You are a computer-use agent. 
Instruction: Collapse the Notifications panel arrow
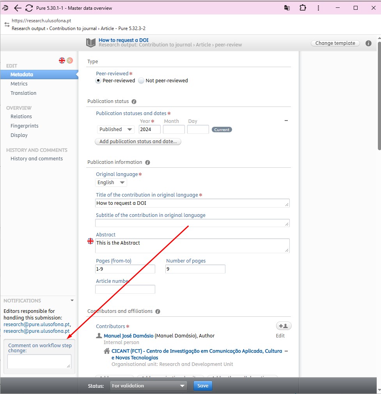tap(72, 301)
